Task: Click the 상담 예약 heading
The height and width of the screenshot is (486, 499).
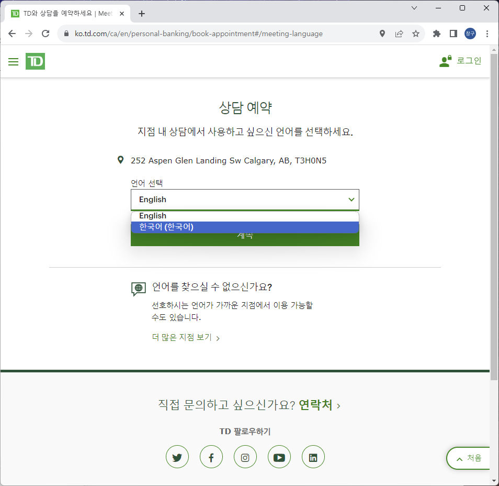Action: click(245, 107)
